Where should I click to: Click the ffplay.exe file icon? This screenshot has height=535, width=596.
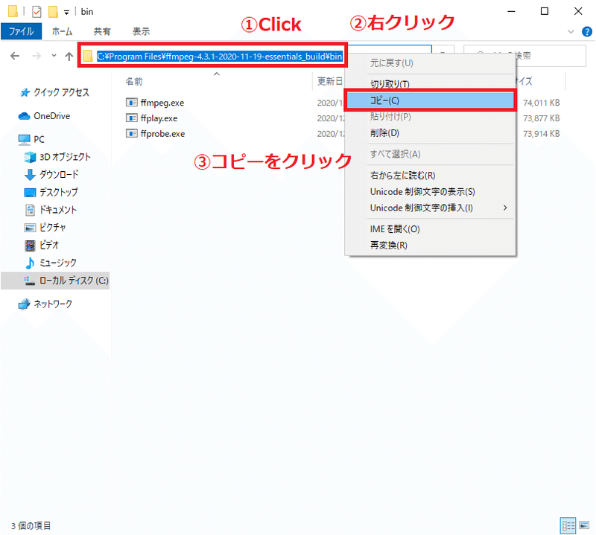click(132, 118)
